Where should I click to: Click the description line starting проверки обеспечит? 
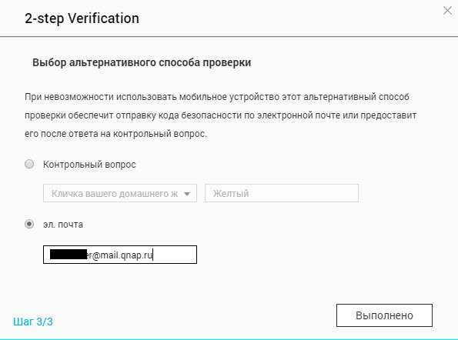pyautogui.click(x=220, y=115)
